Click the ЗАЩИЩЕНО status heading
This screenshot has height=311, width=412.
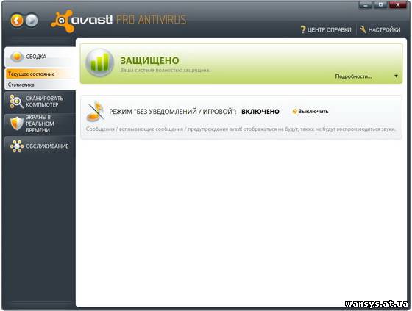click(149, 61)
